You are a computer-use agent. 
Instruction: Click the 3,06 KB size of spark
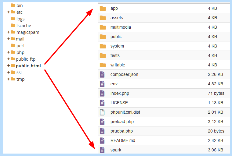pyautogui.click(x=216, y=150)
